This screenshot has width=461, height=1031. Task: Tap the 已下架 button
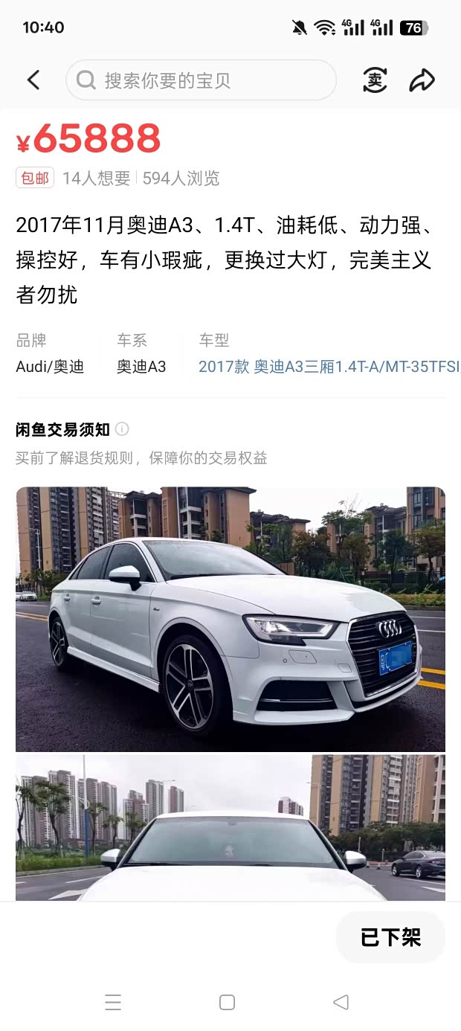tap(391, 937)
